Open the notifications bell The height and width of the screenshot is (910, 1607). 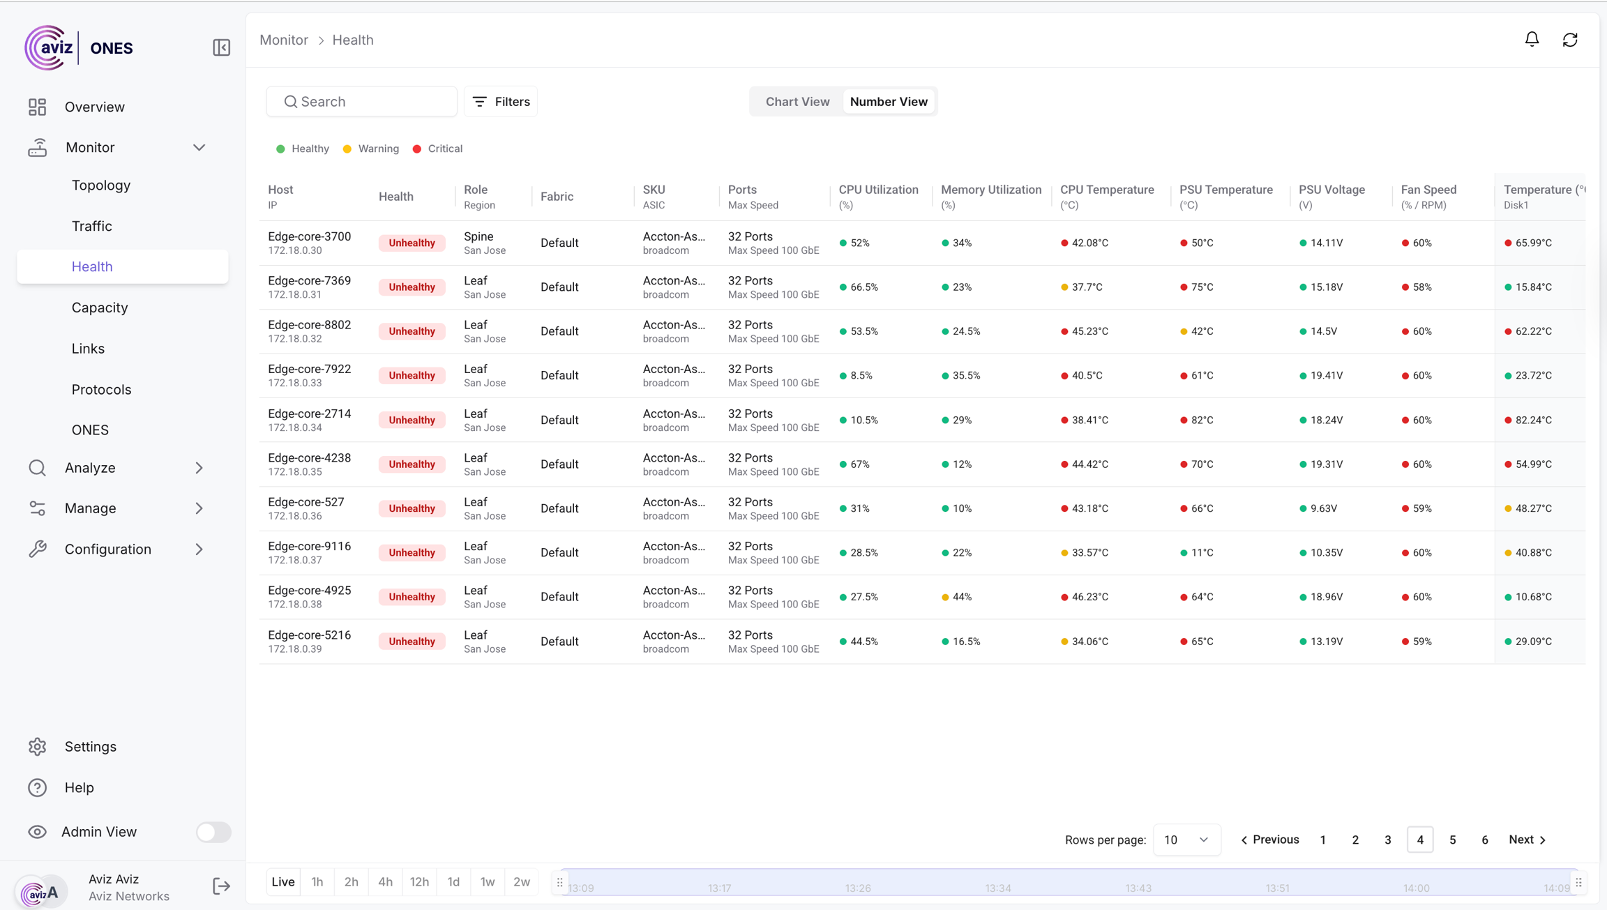tap(1532, 40)
